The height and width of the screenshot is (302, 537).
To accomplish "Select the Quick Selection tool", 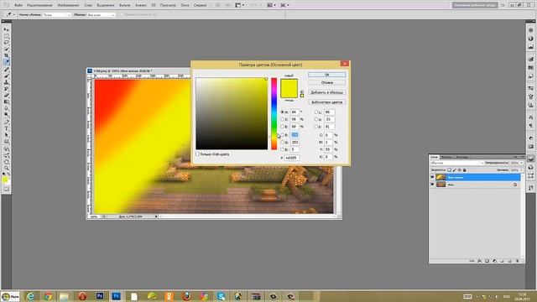I will 6,49.
